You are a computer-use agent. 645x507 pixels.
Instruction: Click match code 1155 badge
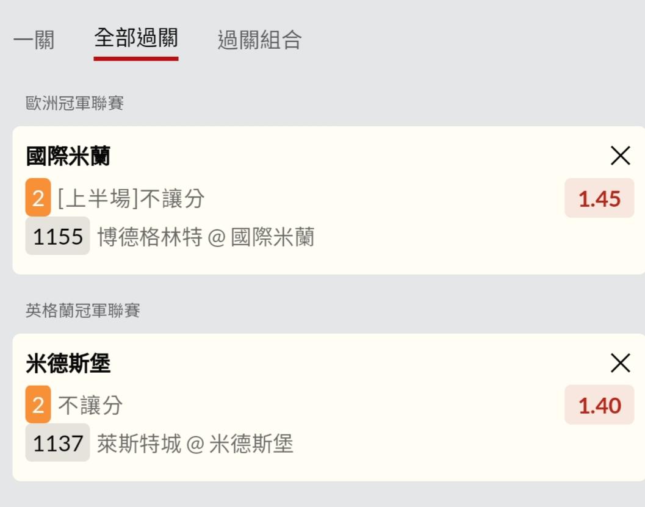[57, 236]
